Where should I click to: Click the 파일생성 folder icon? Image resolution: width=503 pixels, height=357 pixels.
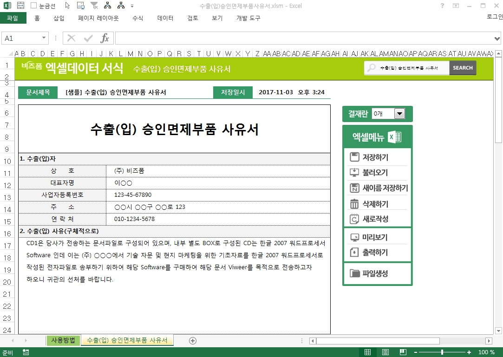click(x=354, y=273)
